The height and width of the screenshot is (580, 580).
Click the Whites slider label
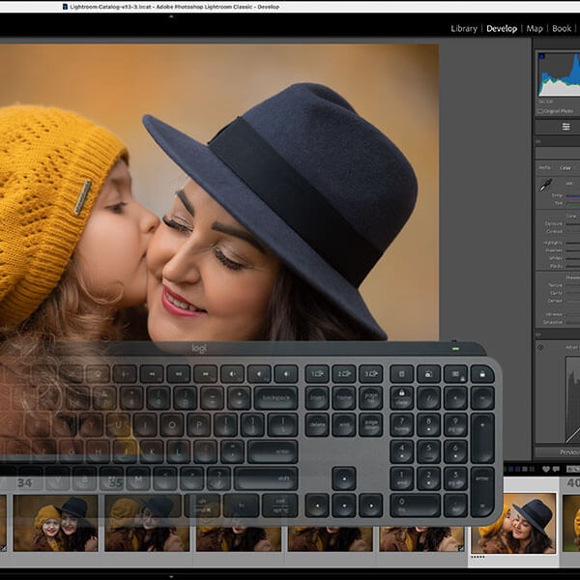point(556,258)
